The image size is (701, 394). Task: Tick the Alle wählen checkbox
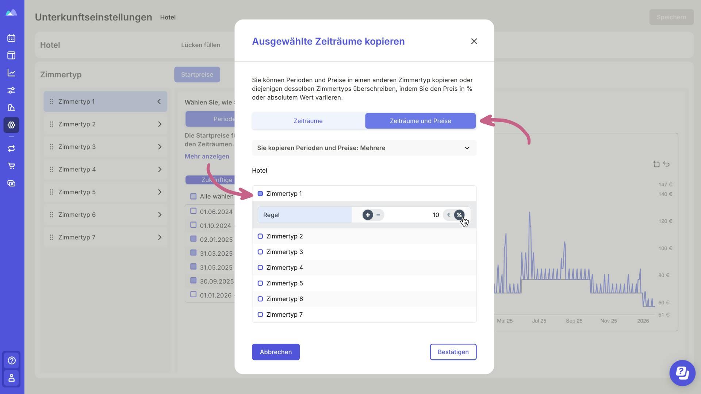tap(194, 196)
